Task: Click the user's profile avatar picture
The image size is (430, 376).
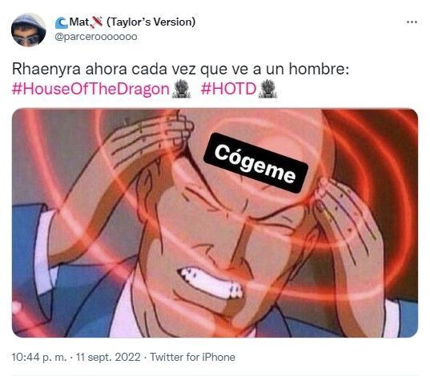Action: [28, 30]
